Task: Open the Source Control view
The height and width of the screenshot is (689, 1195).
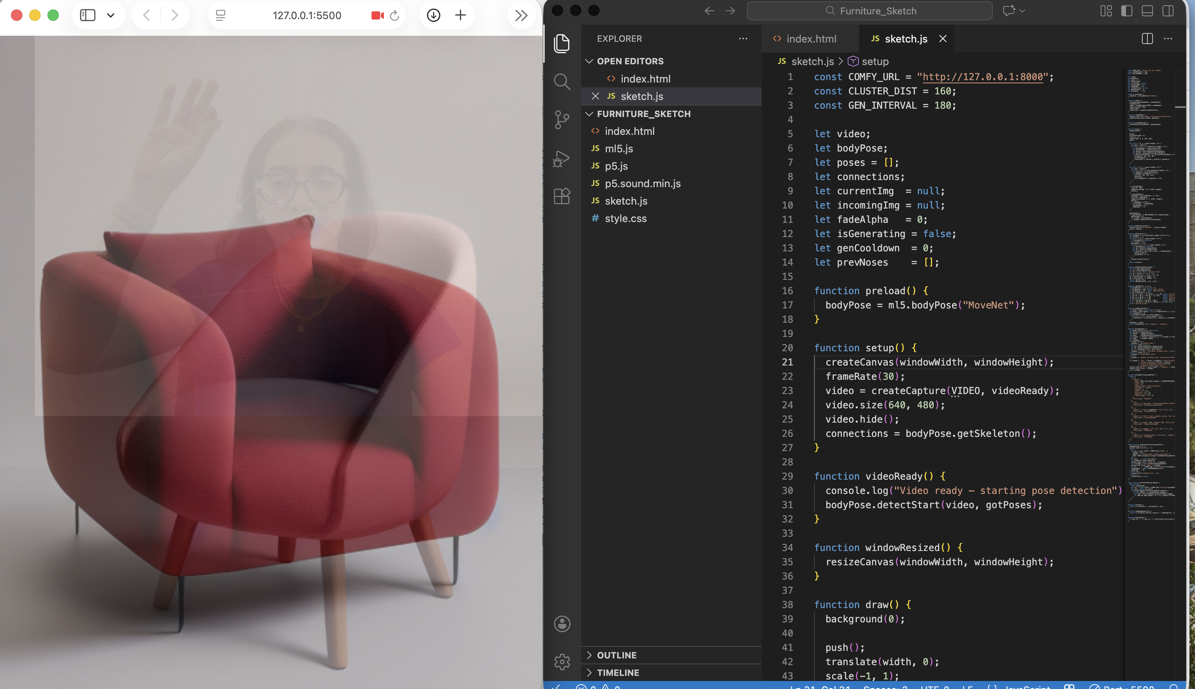Action: (x=562, y=119)
